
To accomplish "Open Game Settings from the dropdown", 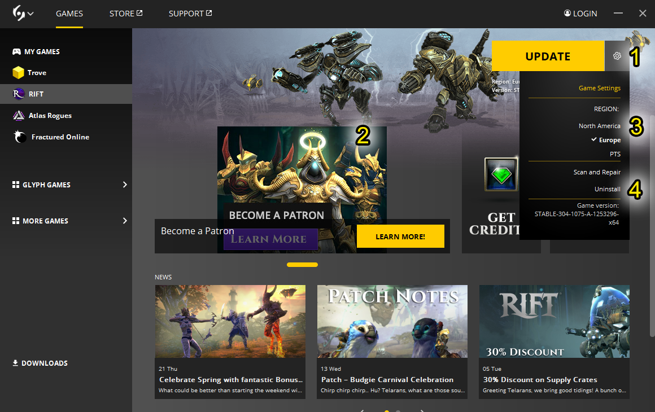I will coord(600,88).
